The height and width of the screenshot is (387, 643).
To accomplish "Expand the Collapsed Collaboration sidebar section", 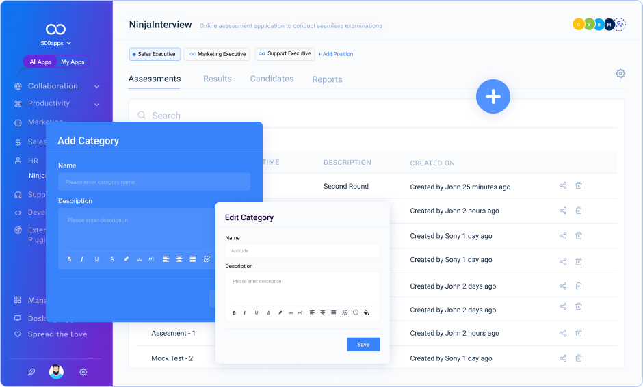I will coord(96,86).
